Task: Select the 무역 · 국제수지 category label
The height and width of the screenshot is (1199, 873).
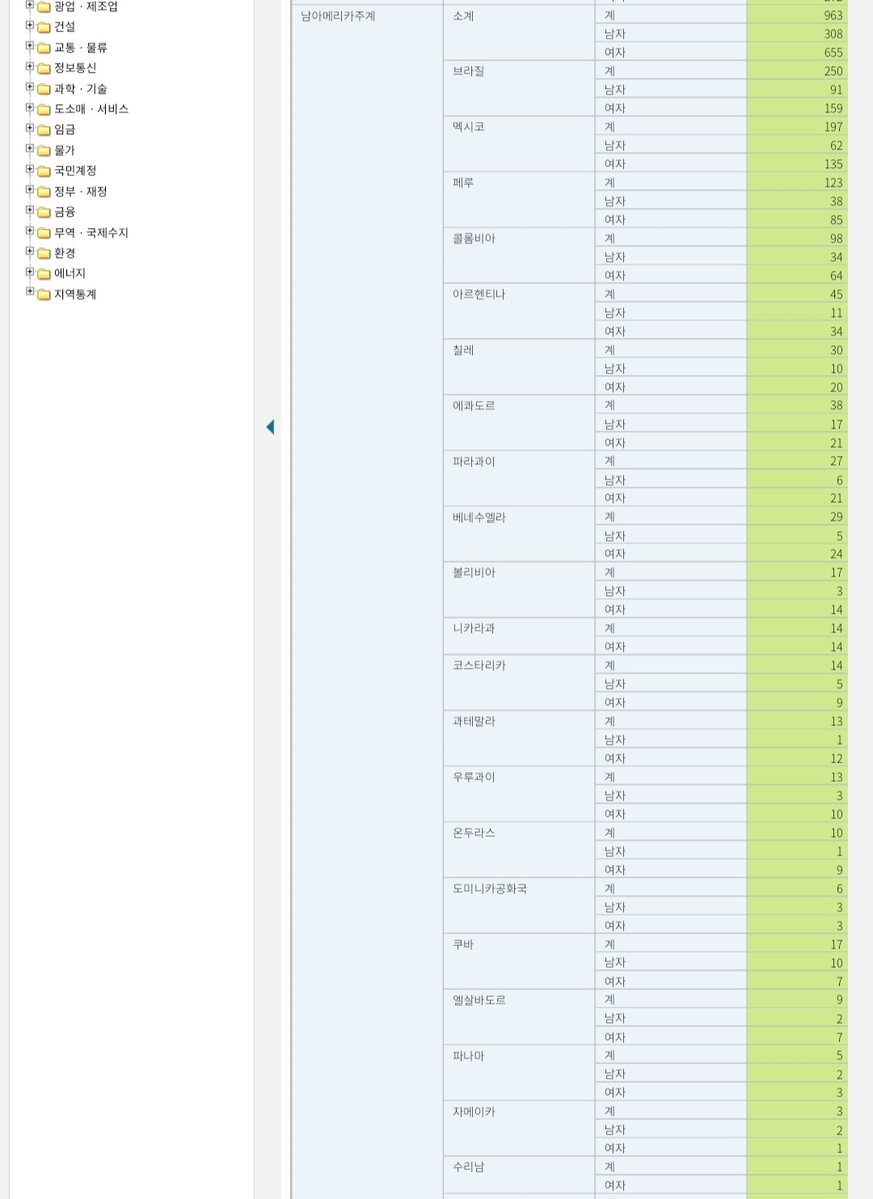Action: pyautogui.click(x=91, y=233)
